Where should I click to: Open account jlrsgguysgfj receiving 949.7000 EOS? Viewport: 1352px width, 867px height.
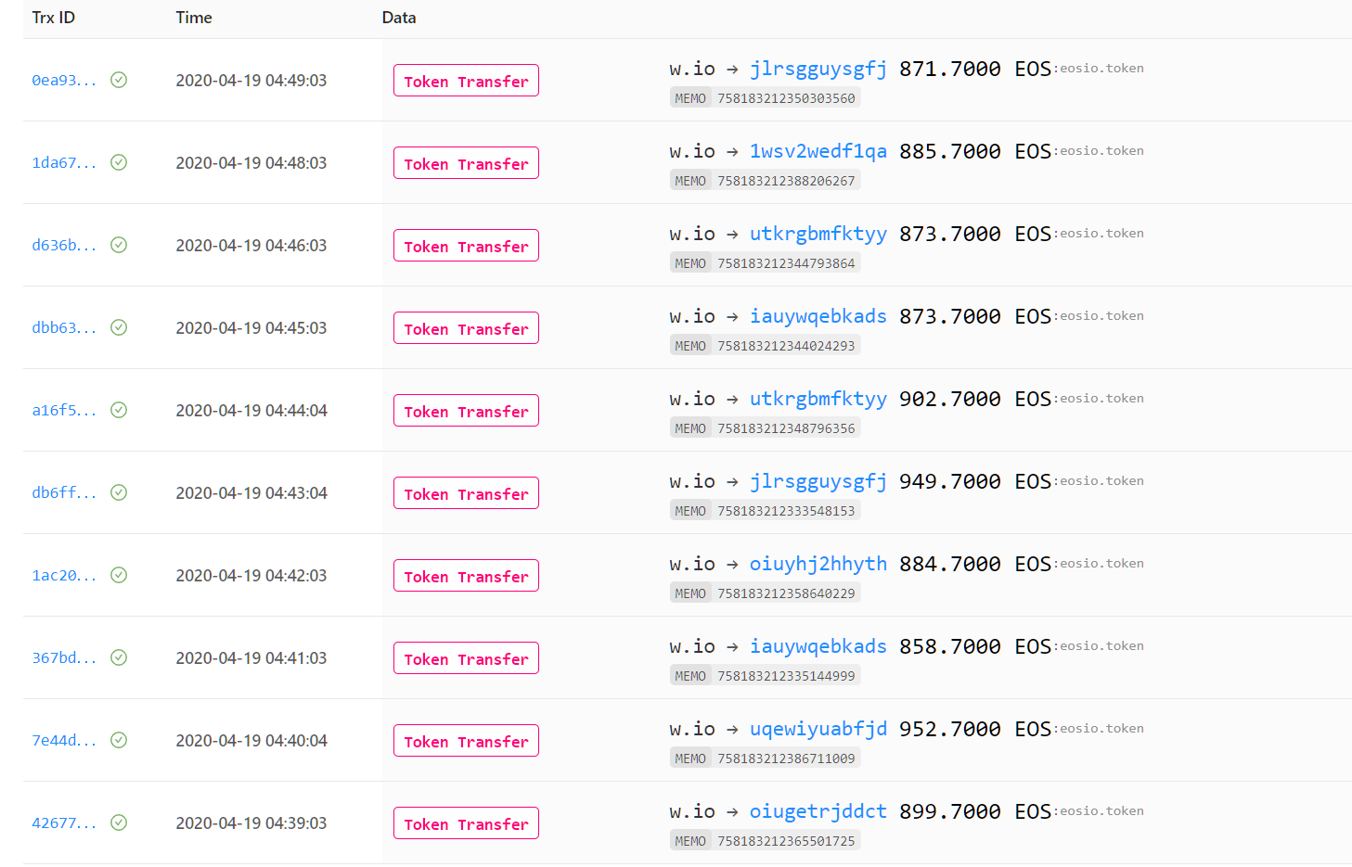pos(818,482)
